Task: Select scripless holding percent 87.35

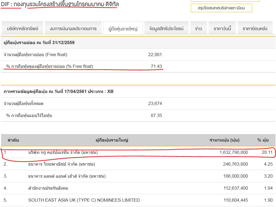Action: coord(156,115)
